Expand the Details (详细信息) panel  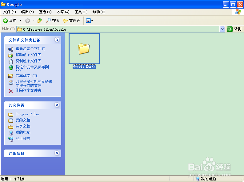pos(57,153)
